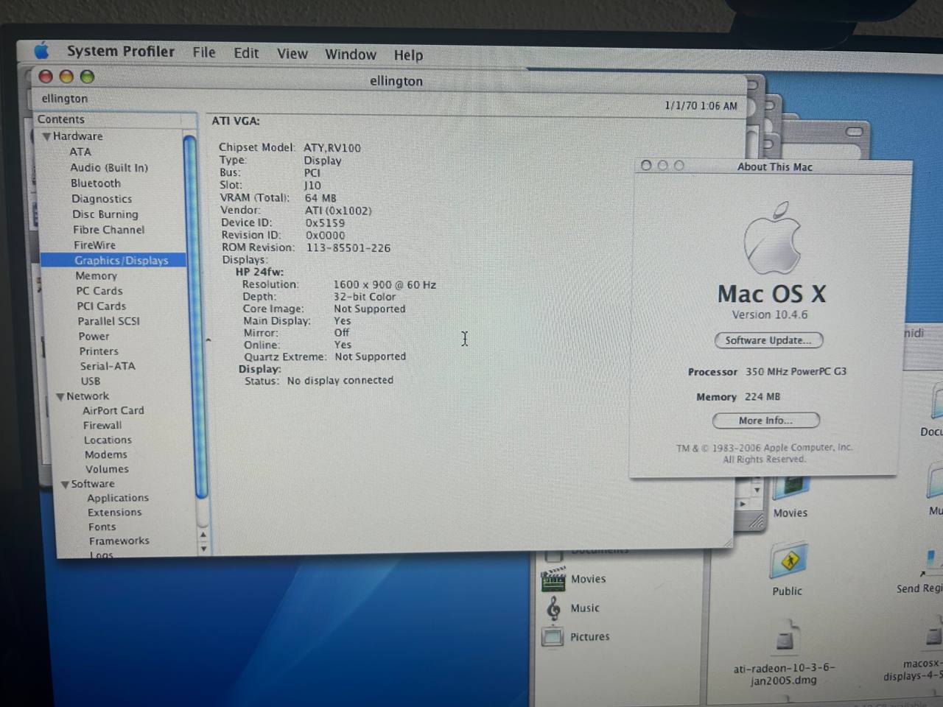Collapse the Hardware section triangle
Image resolution: width=943 pixels, height=707 pixels.
(46, 137)
